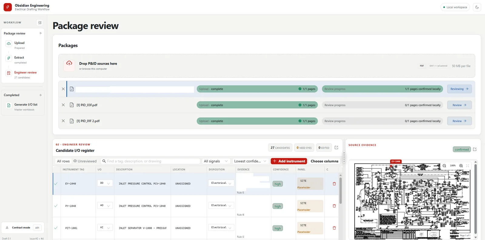This screenshot has width=485, height=240.
Task: Open Electrical disposition dropdown for EY-1040
Action: (x=221, y=183)
